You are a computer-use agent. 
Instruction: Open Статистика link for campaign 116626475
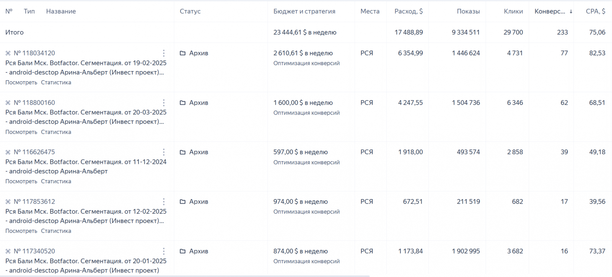(56, 181)
